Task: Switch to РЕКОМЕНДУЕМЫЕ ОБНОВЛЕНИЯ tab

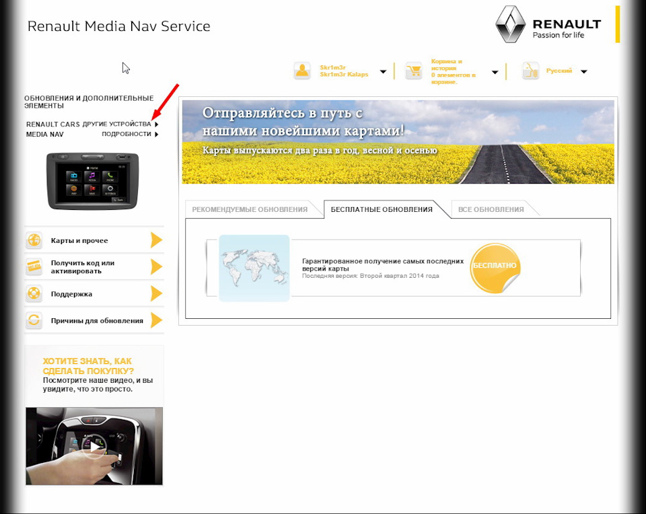Action: coord(250,210)
